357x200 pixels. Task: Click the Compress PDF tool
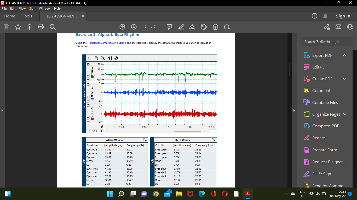point(325,126)
